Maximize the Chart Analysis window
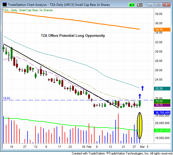The image size is (173, 155). pyautogui.click(x=158, y=5)
